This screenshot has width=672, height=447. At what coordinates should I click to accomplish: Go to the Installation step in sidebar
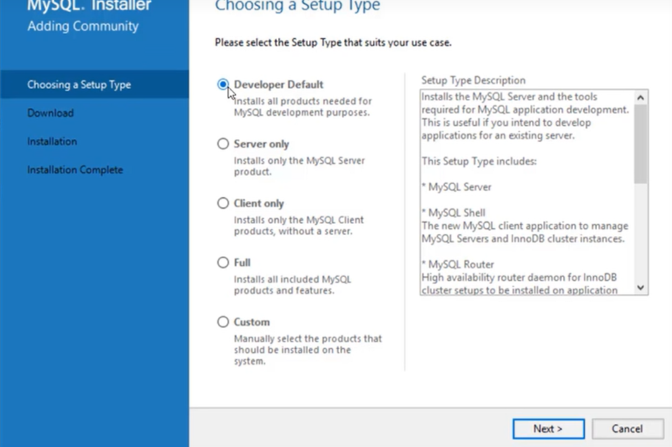pyautogui.click(x=52, y=141)
